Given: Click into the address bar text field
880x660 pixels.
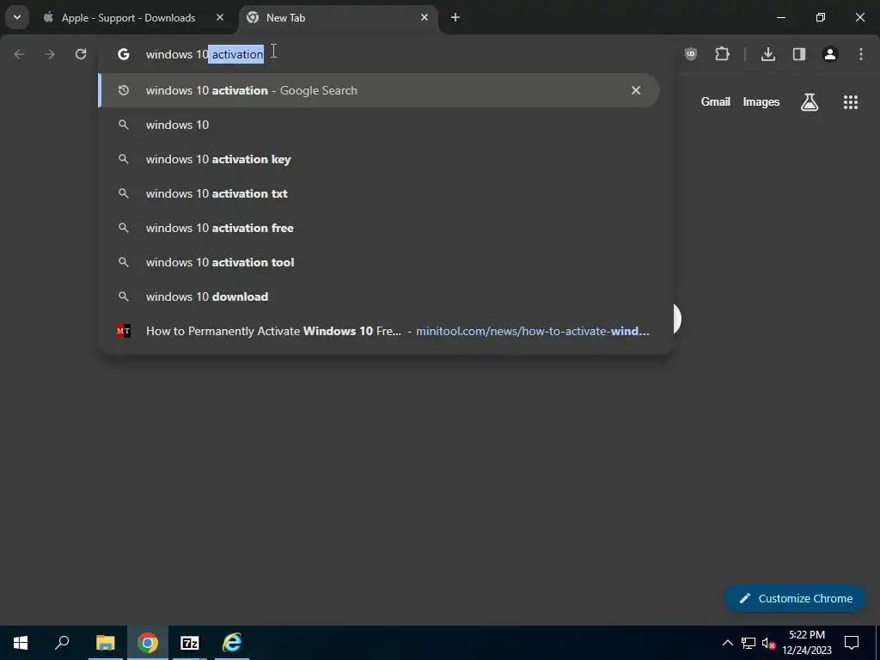Looking at the screenshot, I should click(385, 54).
